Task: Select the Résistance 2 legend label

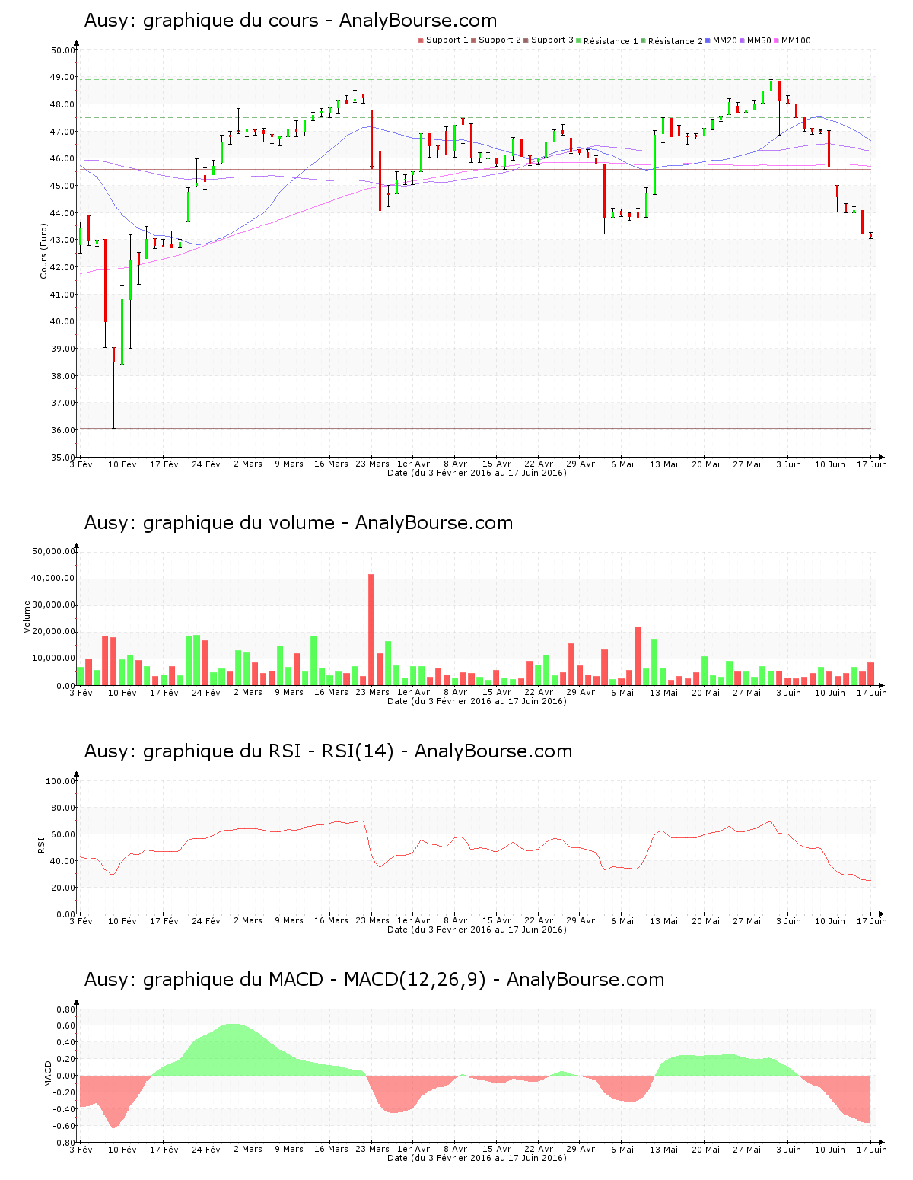Action: (x=675, y=41)
